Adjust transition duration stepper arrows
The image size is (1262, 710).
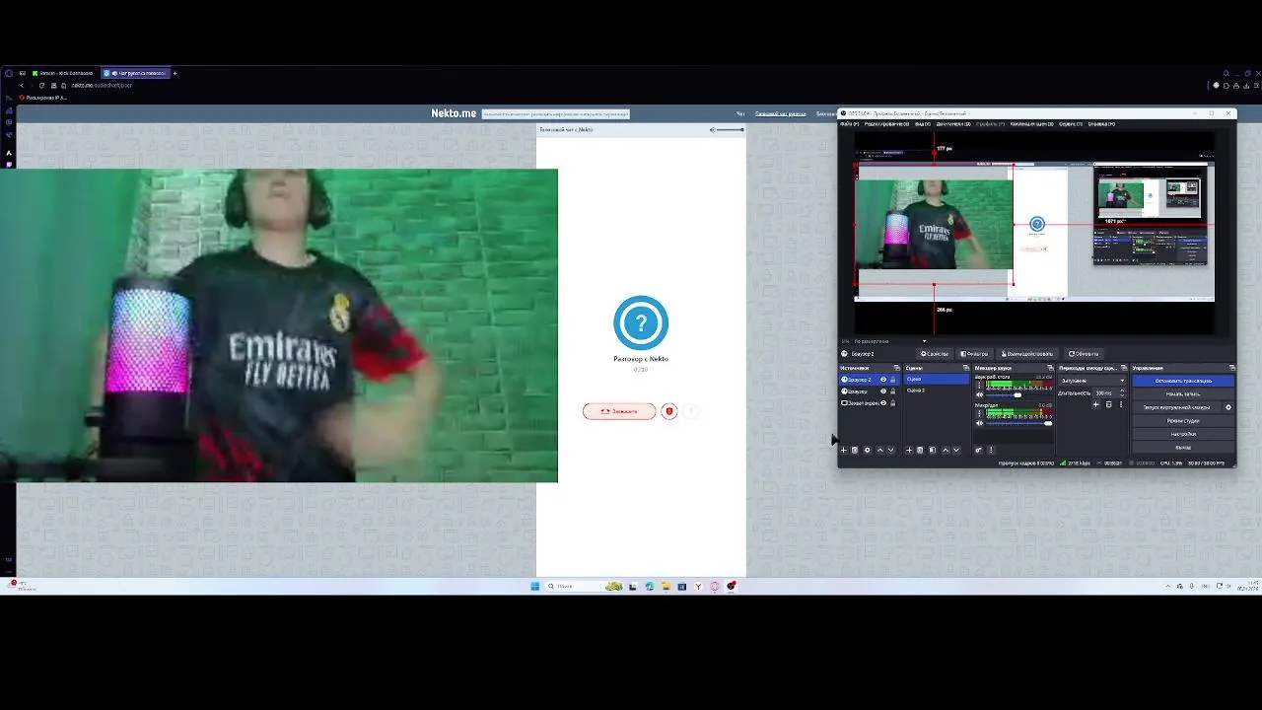click(x=1121, y=392)
